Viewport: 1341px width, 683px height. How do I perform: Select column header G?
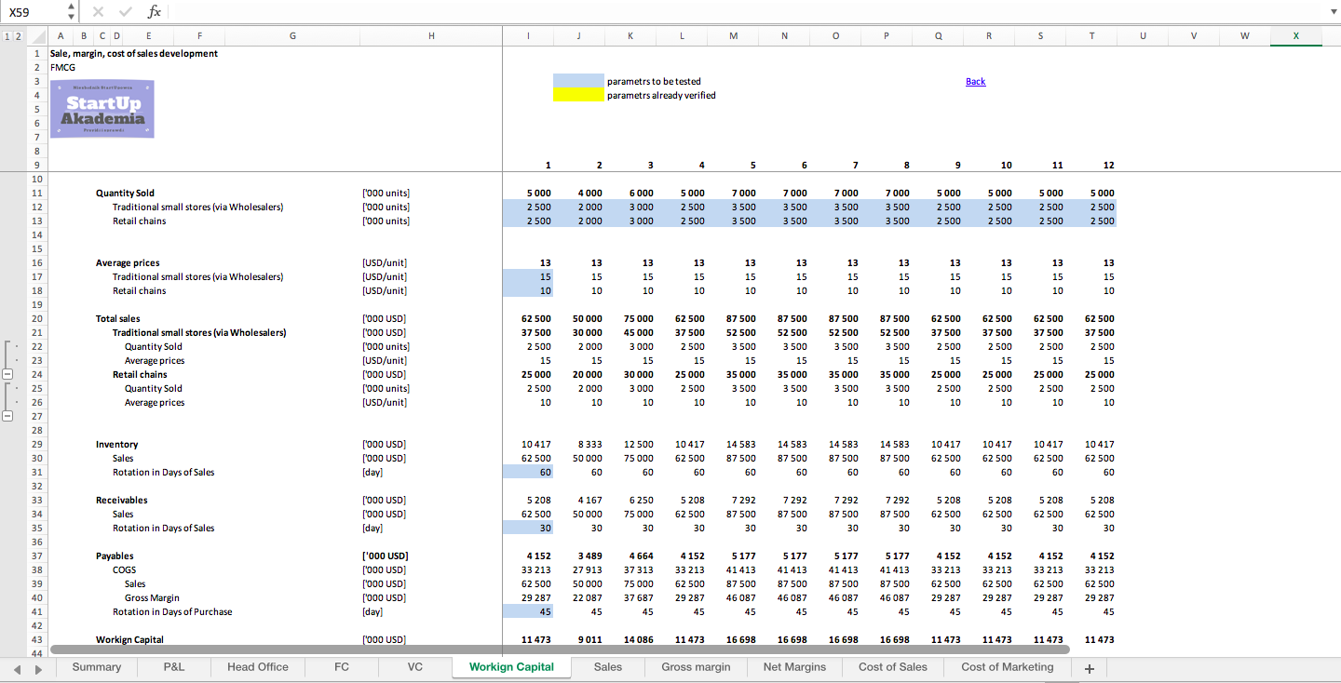(x=292, y=36)
